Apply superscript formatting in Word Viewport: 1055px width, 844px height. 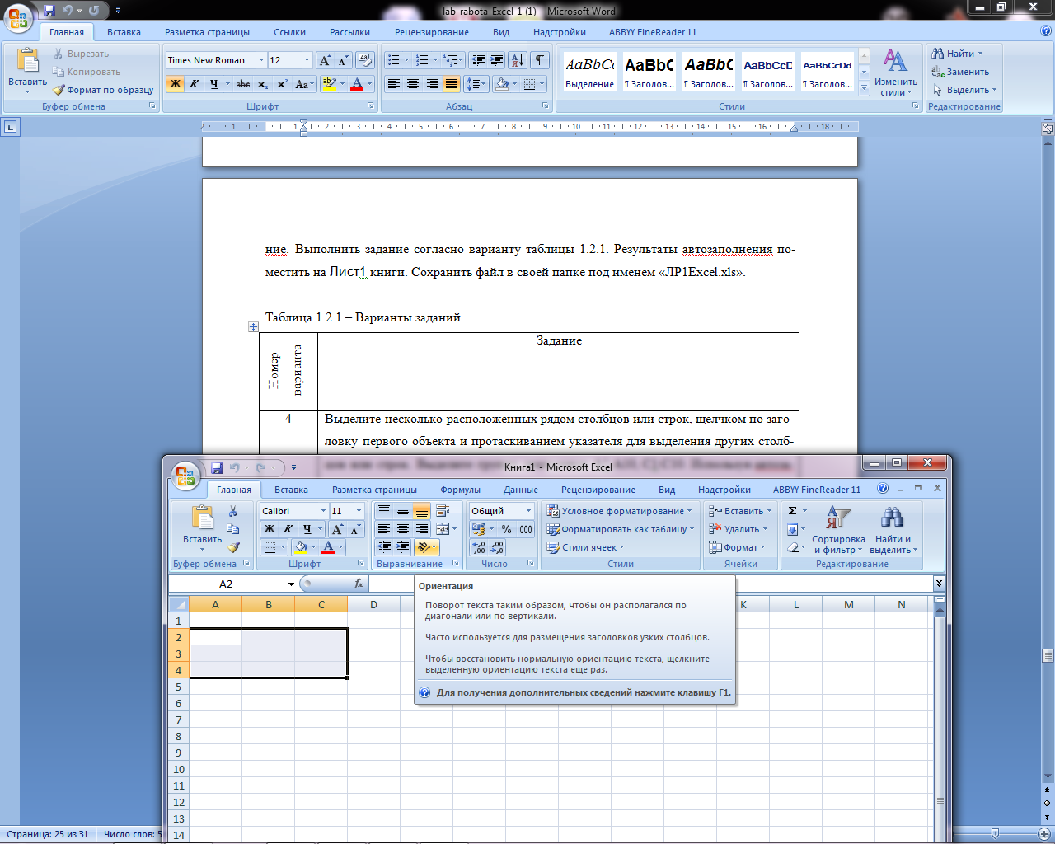coord(282,84)
